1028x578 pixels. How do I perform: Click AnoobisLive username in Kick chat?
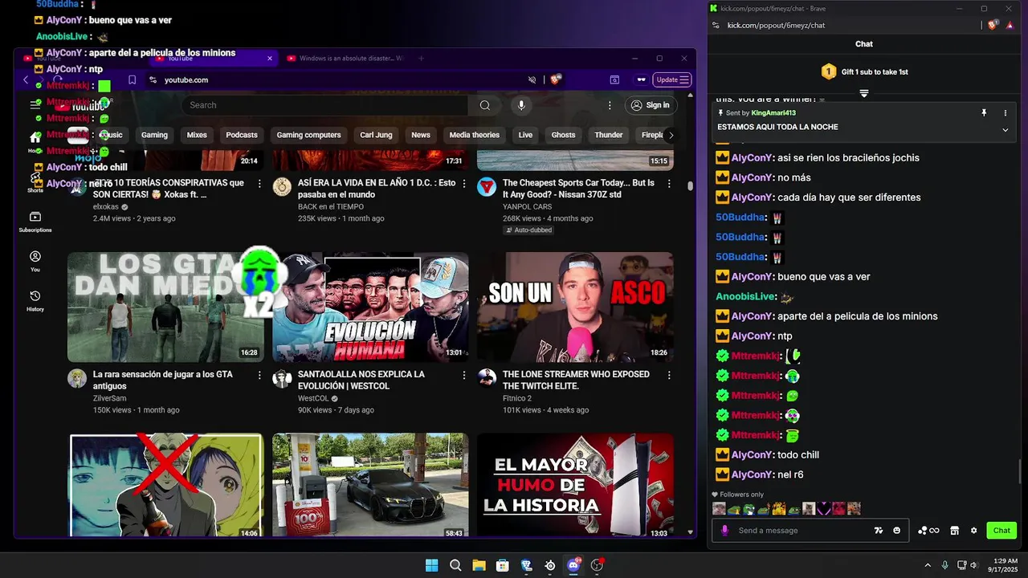point(745,296)
